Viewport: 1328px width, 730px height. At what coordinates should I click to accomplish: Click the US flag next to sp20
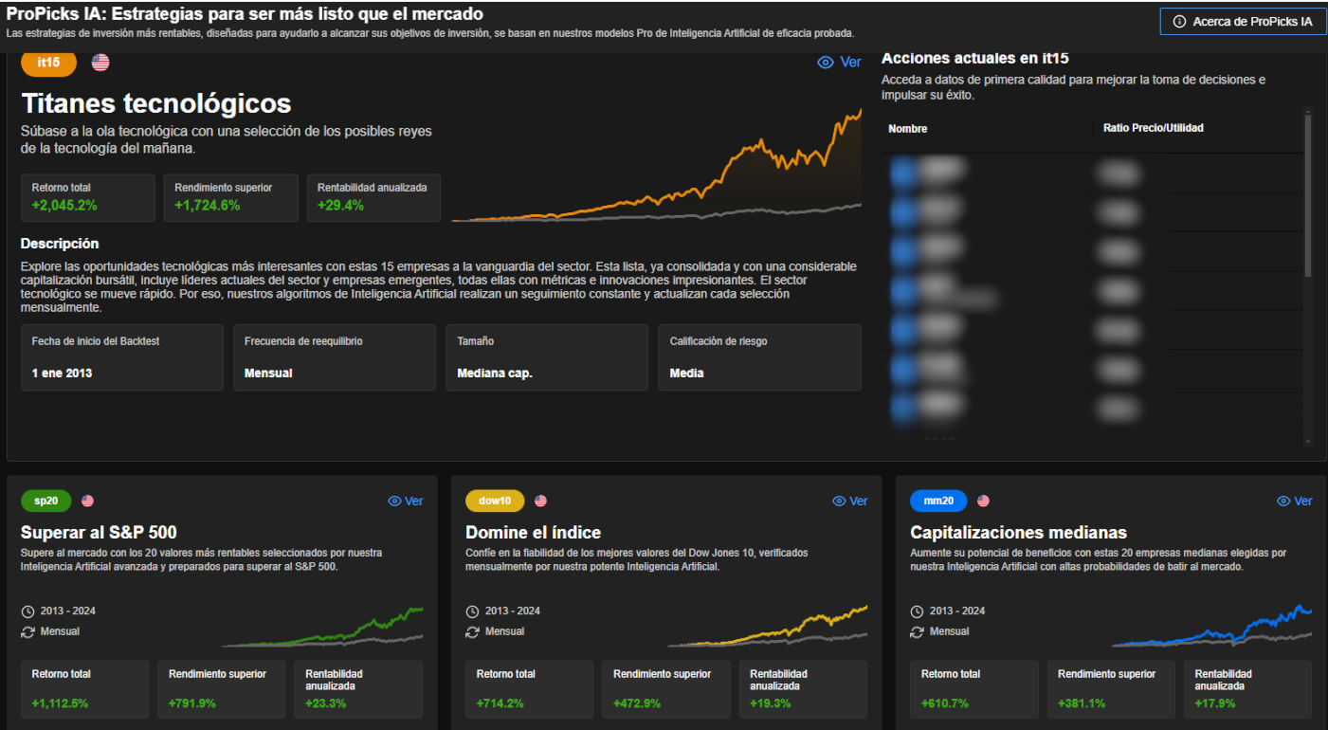pos(88,501)
